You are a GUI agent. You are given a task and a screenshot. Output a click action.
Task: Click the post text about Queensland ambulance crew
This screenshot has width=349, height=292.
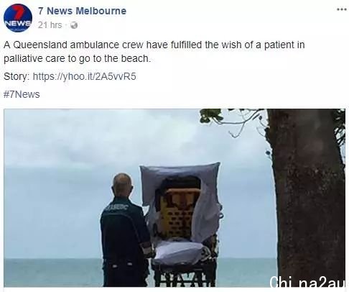click(154, 52)
